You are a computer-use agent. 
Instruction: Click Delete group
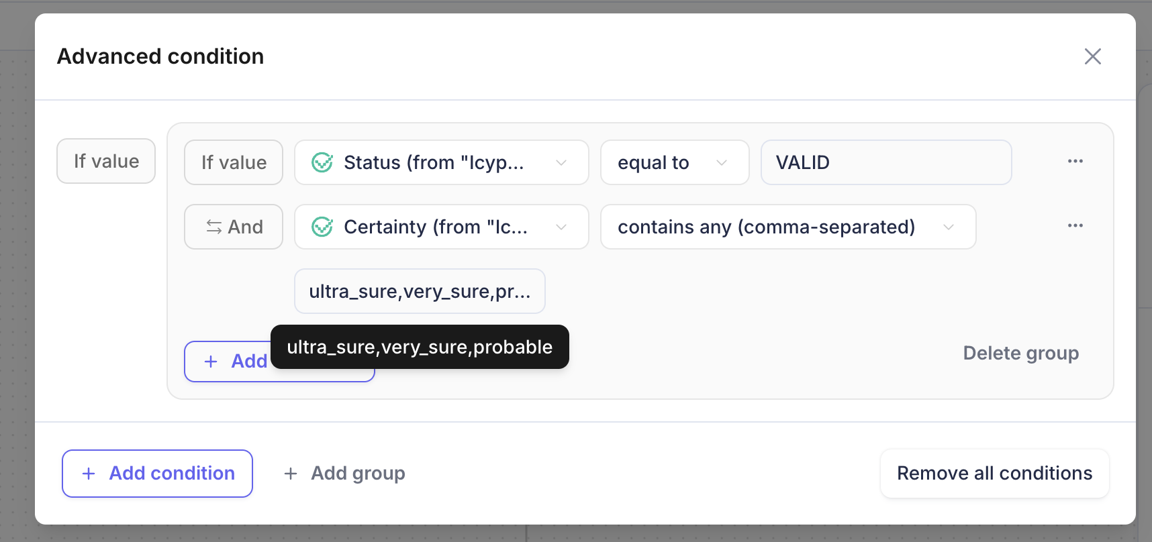1020,353
